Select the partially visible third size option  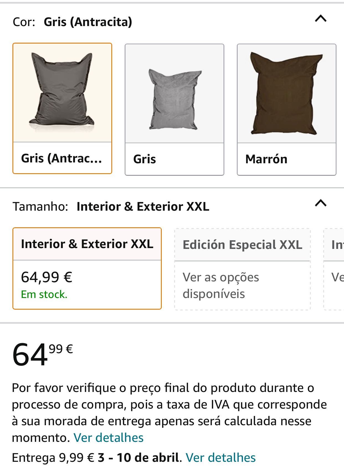tap(334, 269)
